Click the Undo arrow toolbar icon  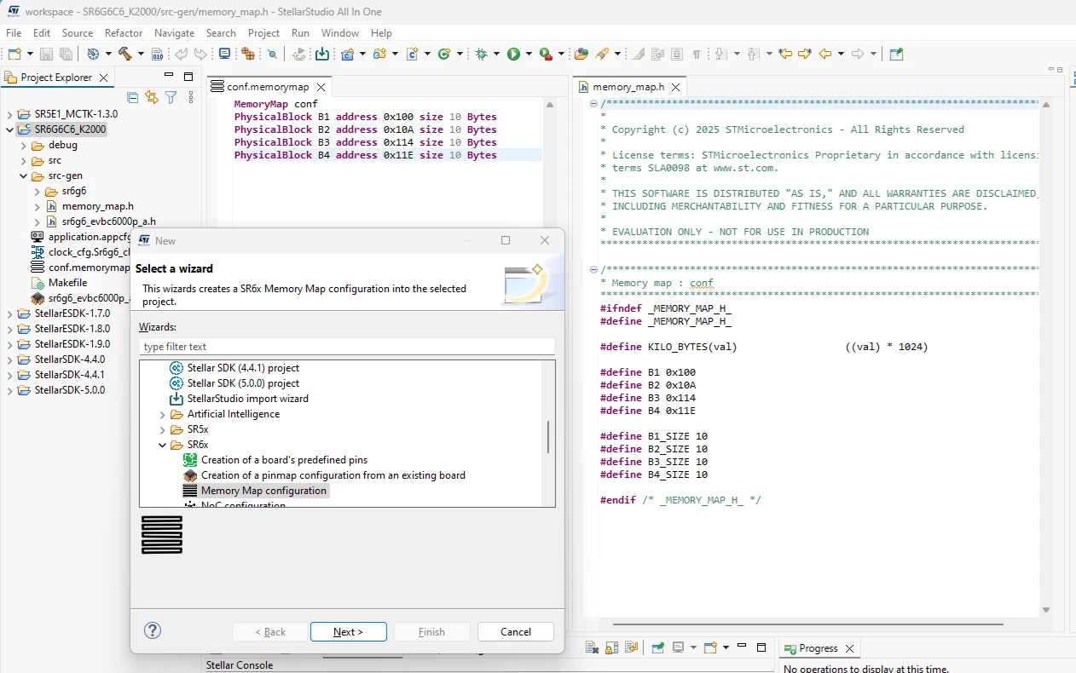tap(181, 54)
